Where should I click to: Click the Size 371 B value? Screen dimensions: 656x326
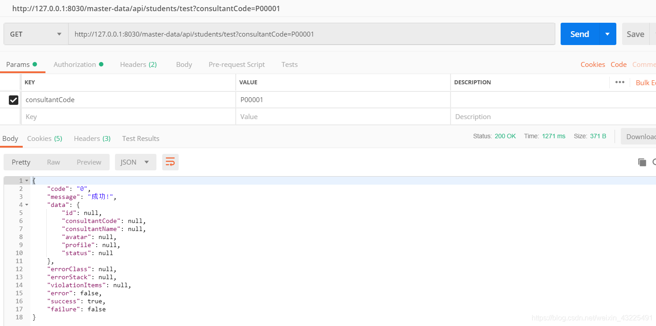(x=598, y=136)
